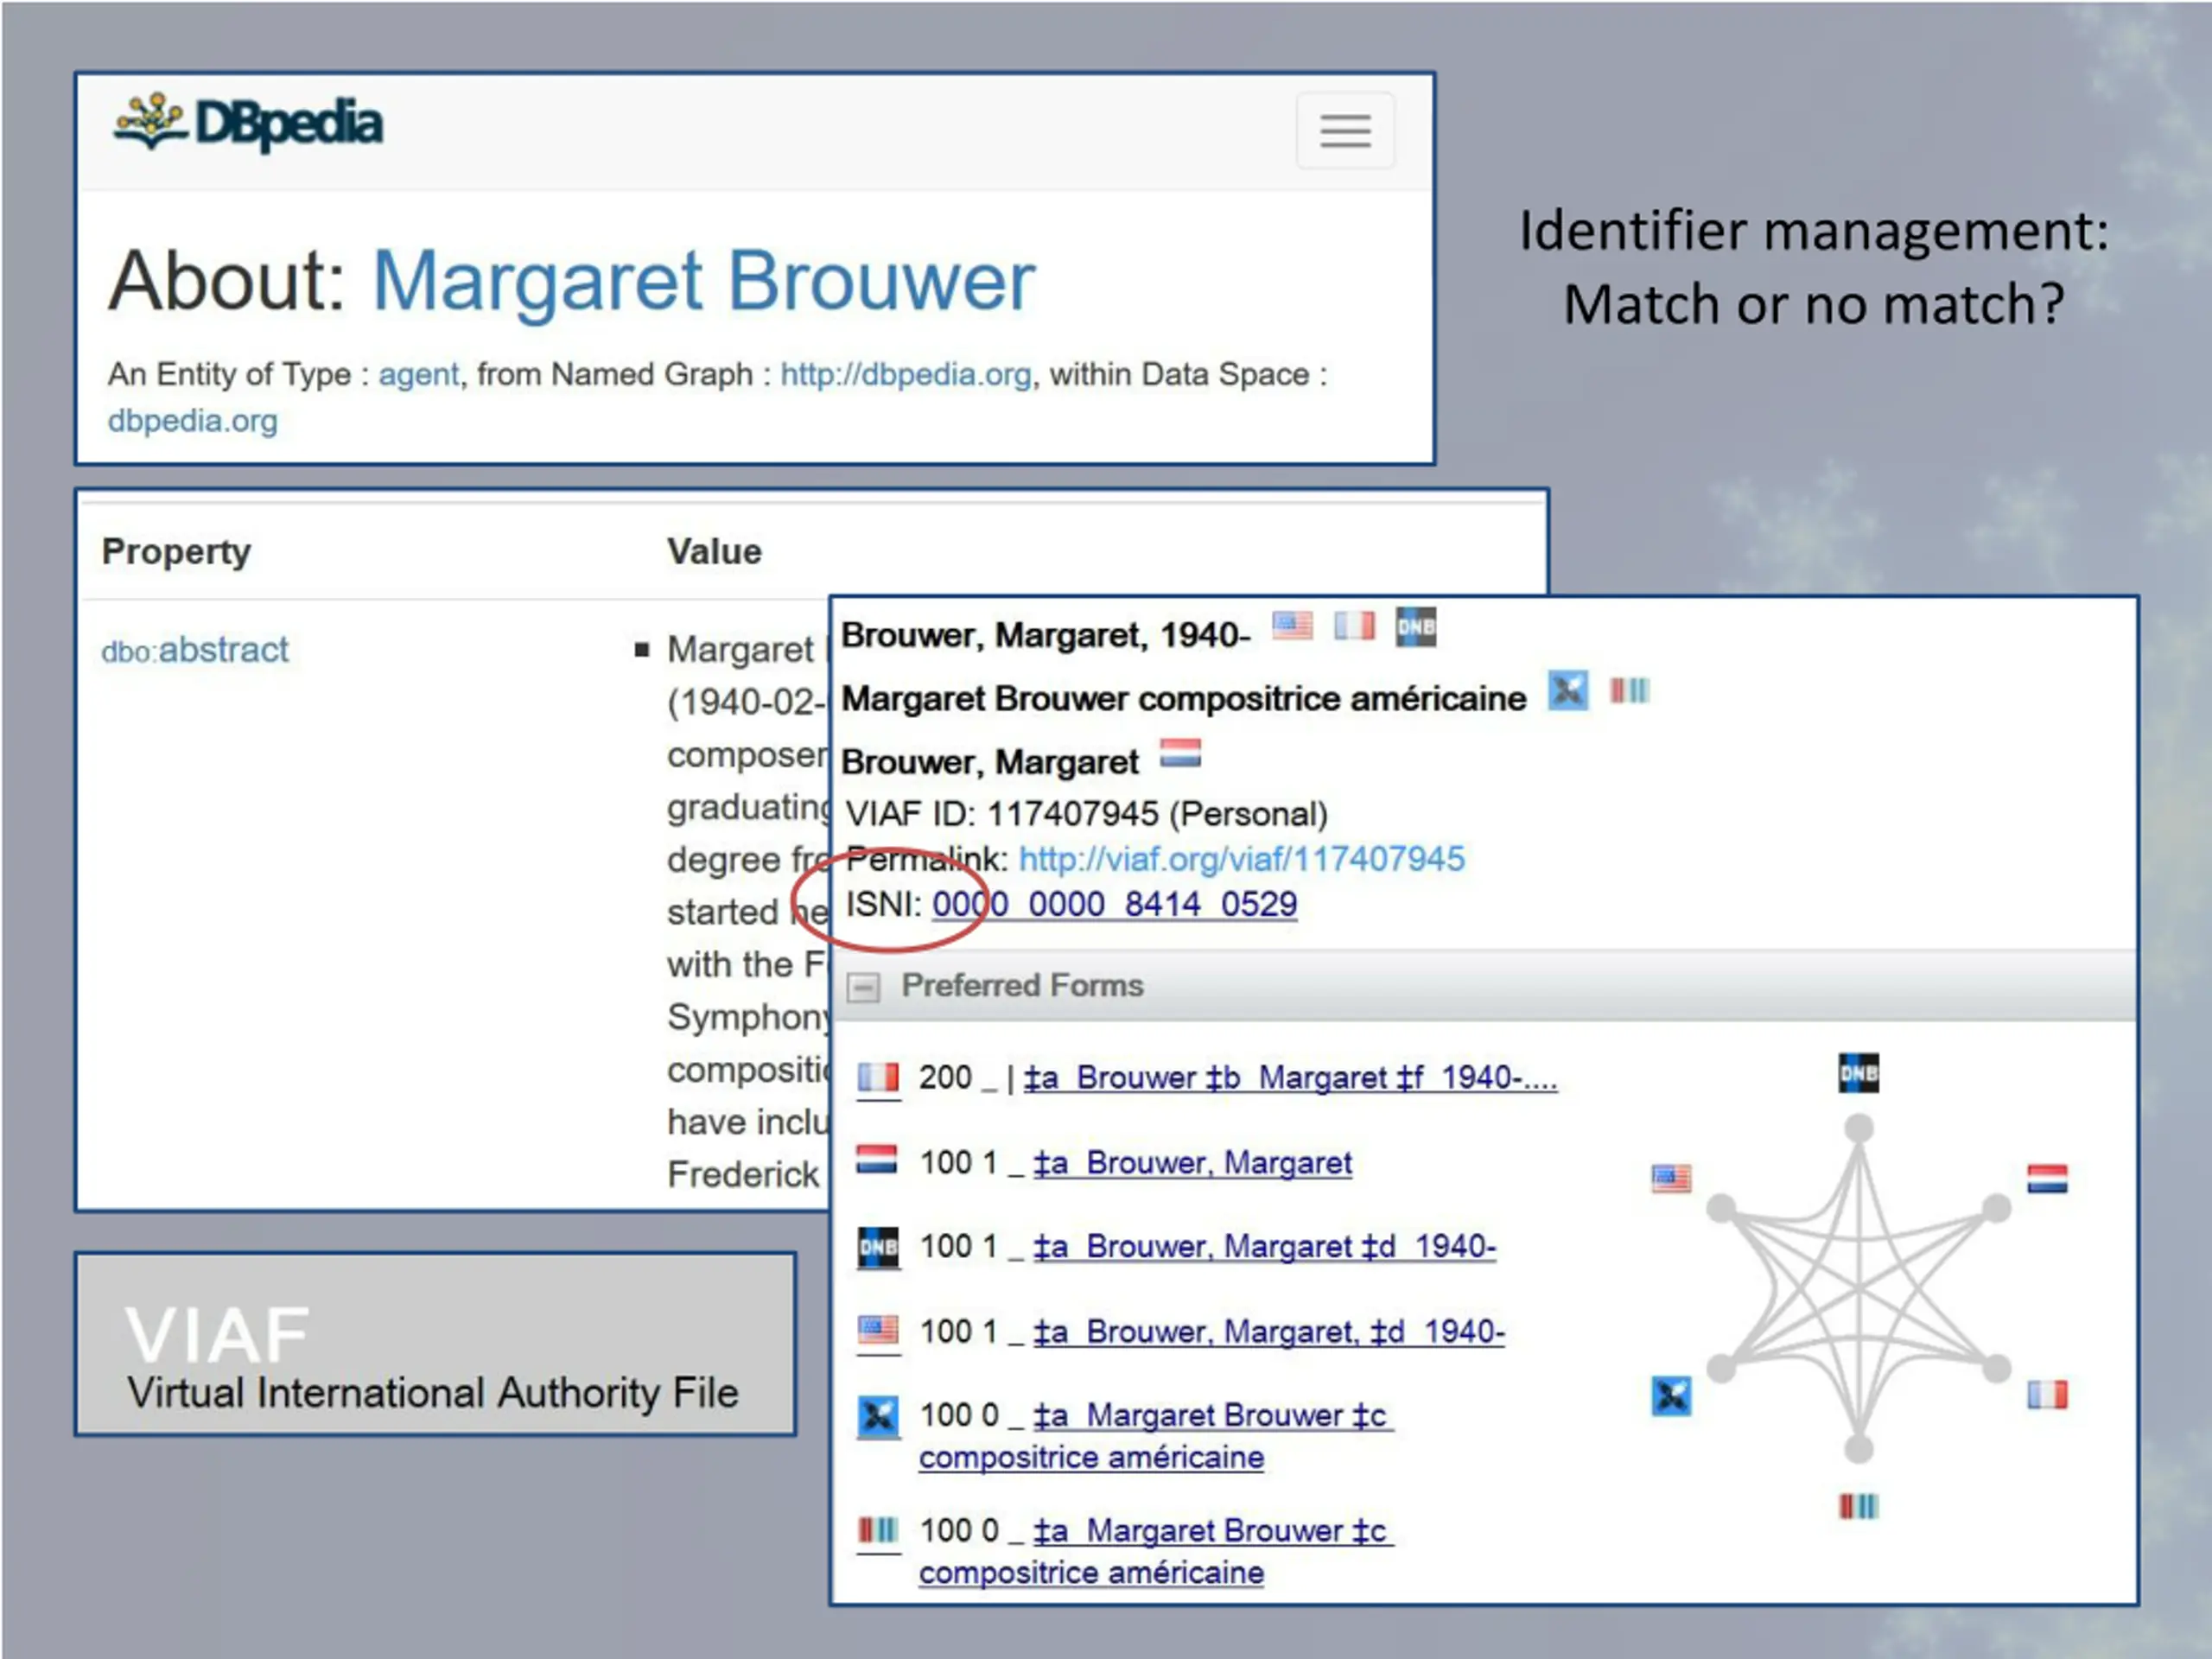The width and height of the screenshot is (2212, 1659).
Task: Click the Value column header
Action: pyautogui.click(x=714, y=552)
